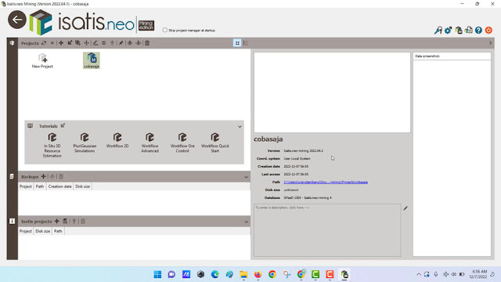Open Firefox from the taskbar
This screenshot has width=501, height=282.
click(x=258, y=274)
